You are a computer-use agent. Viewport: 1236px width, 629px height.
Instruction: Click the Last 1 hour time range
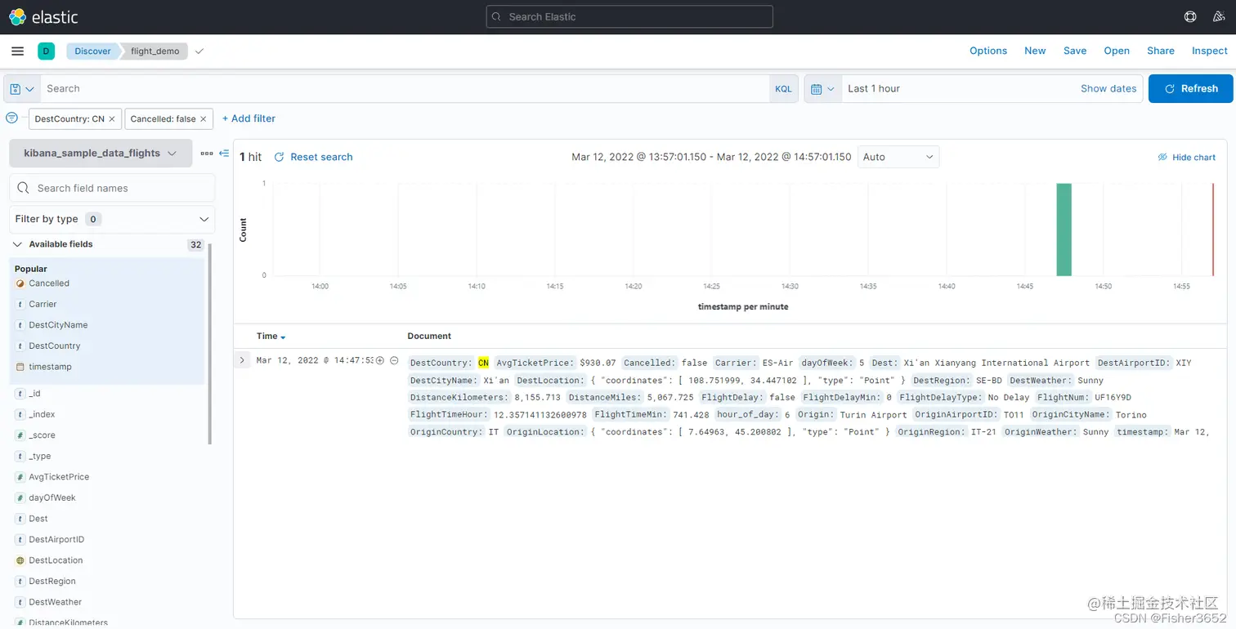874,88
